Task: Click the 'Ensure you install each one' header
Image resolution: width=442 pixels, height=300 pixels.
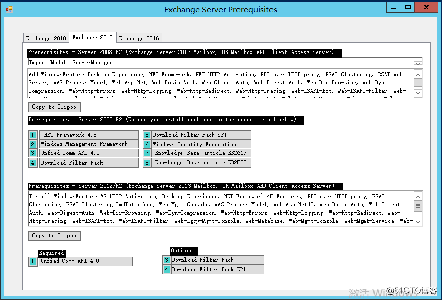Action: tap(166, 120)
